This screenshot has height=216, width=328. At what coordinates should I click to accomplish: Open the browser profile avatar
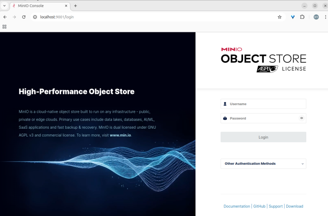[x=316, y=17]
